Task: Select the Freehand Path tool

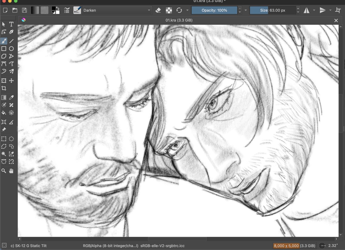Action: click(11, 64)
